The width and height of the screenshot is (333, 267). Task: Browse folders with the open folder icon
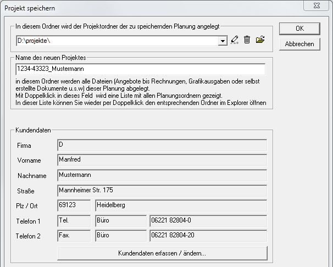point(260,40)
